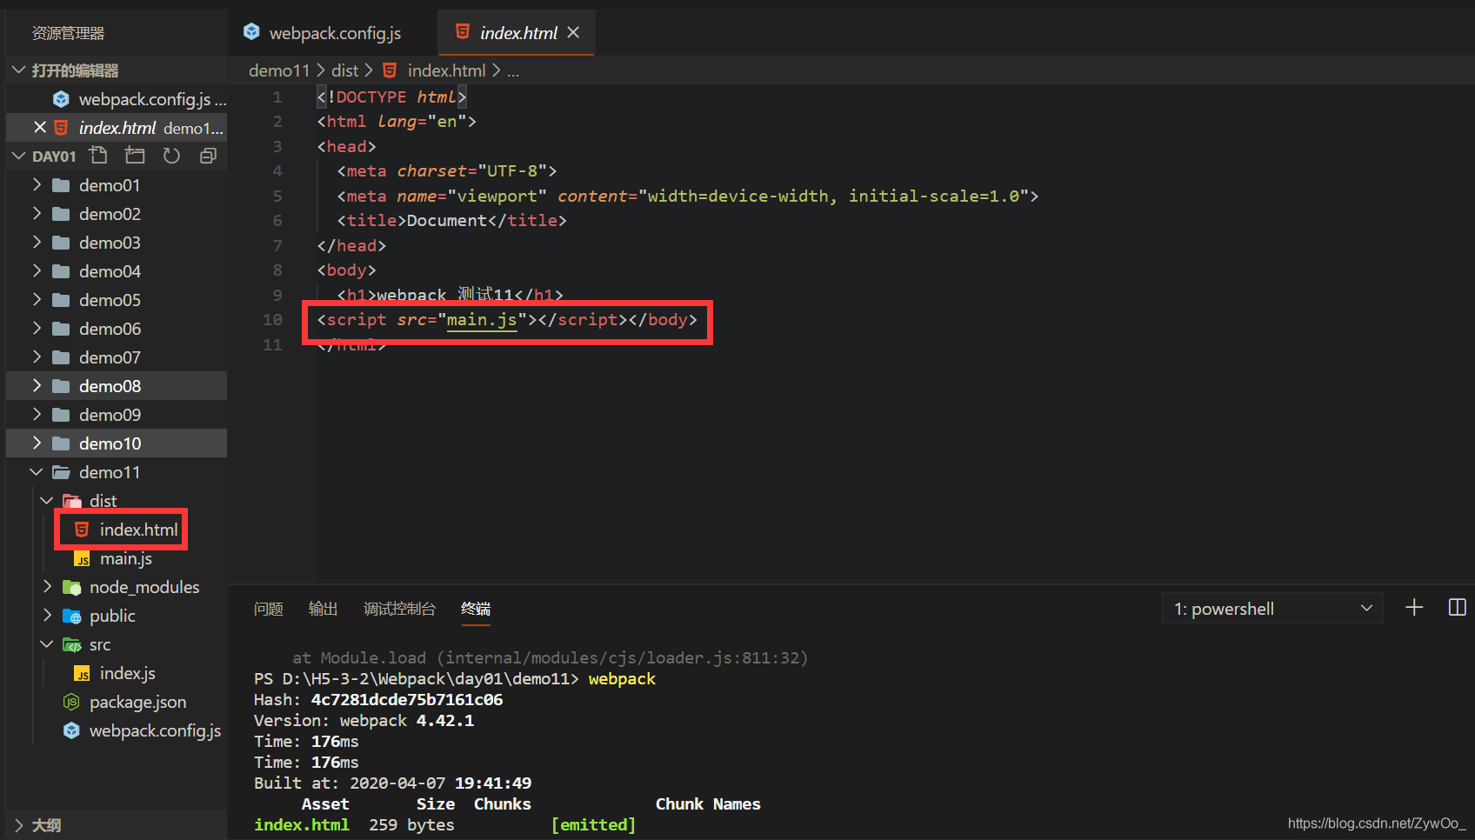Screen dimensions: 1475x840
Task: Click the breadcrumb ellipsis symbol
Action: point(513,71)
